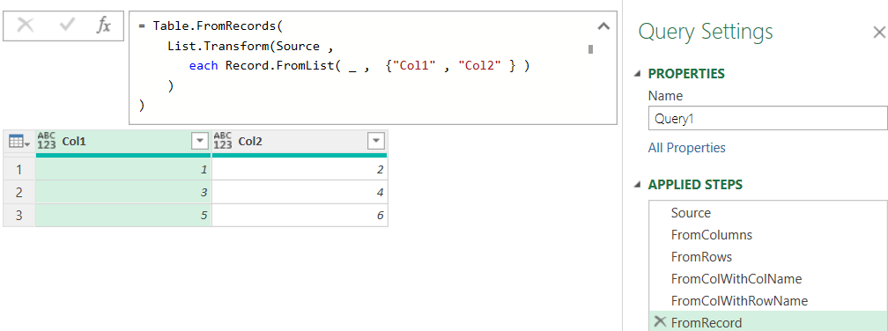This screenshot has height=331, width=888.
Task: Collapse the formula bar with chevron
Action: 603,26
